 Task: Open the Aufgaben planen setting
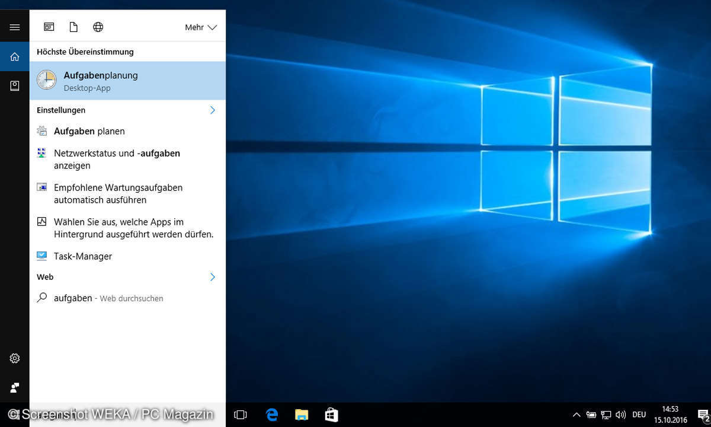pos(127,131)
